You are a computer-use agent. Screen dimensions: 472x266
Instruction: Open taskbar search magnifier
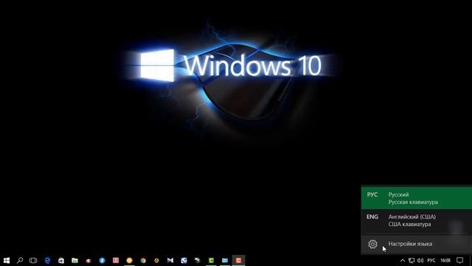[x=20, y=260]
